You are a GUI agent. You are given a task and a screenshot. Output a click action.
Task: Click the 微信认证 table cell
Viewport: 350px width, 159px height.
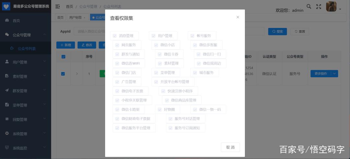pos(269,74)
